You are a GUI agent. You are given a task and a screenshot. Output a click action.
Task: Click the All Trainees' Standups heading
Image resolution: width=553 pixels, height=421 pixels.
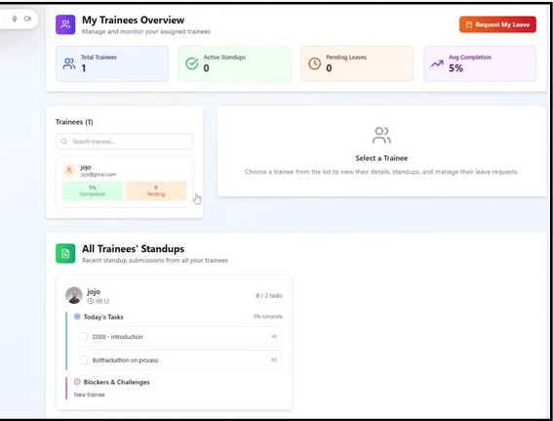coord(133,249)
